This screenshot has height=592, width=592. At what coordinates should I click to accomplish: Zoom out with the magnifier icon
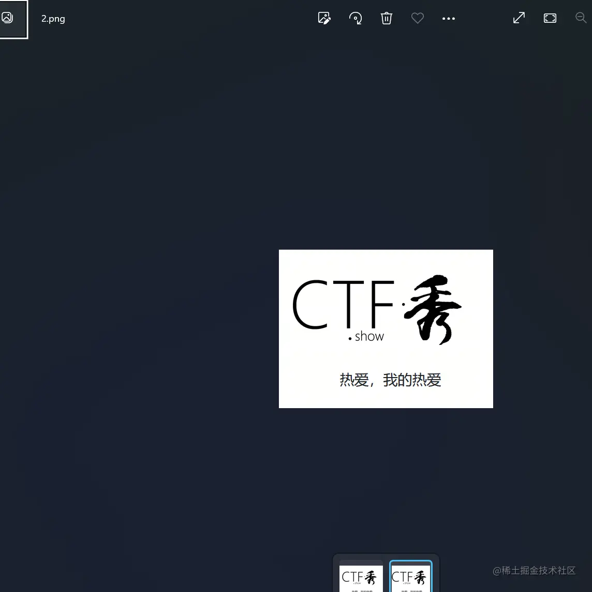581,18
